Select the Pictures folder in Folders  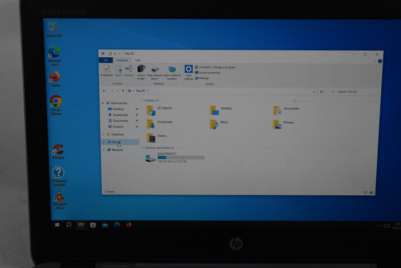[x=283, y=124]
